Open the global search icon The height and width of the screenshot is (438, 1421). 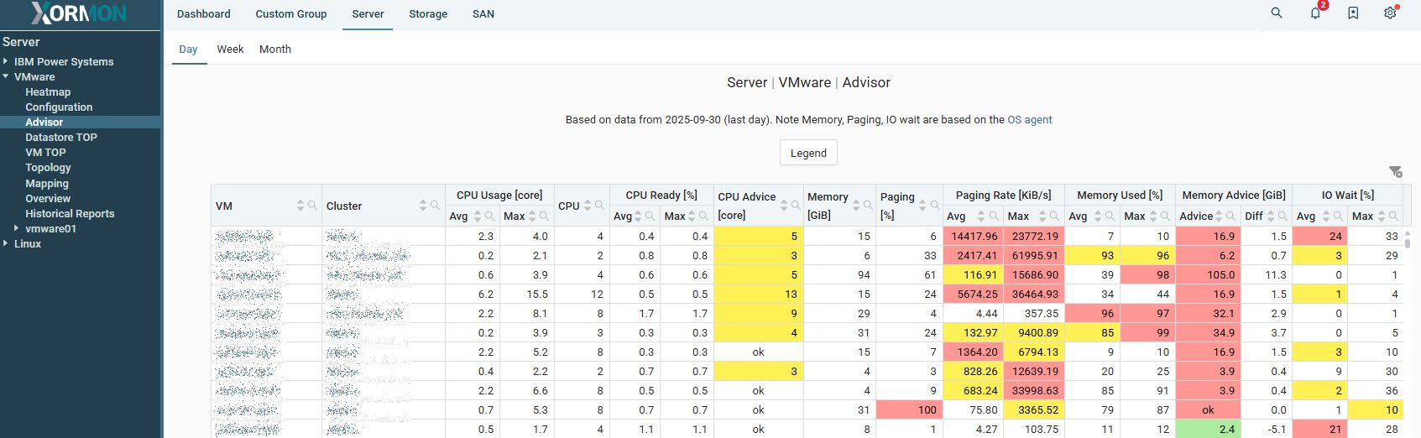[x=1277, y=13]
